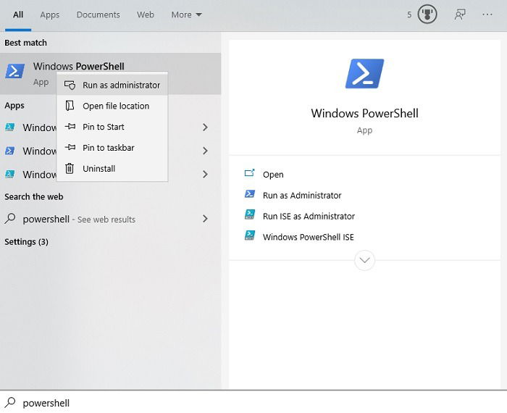The image size is (507, 413).
Task: Click the first Apps list PowerShell ISE icon
Action: (9, 127)
